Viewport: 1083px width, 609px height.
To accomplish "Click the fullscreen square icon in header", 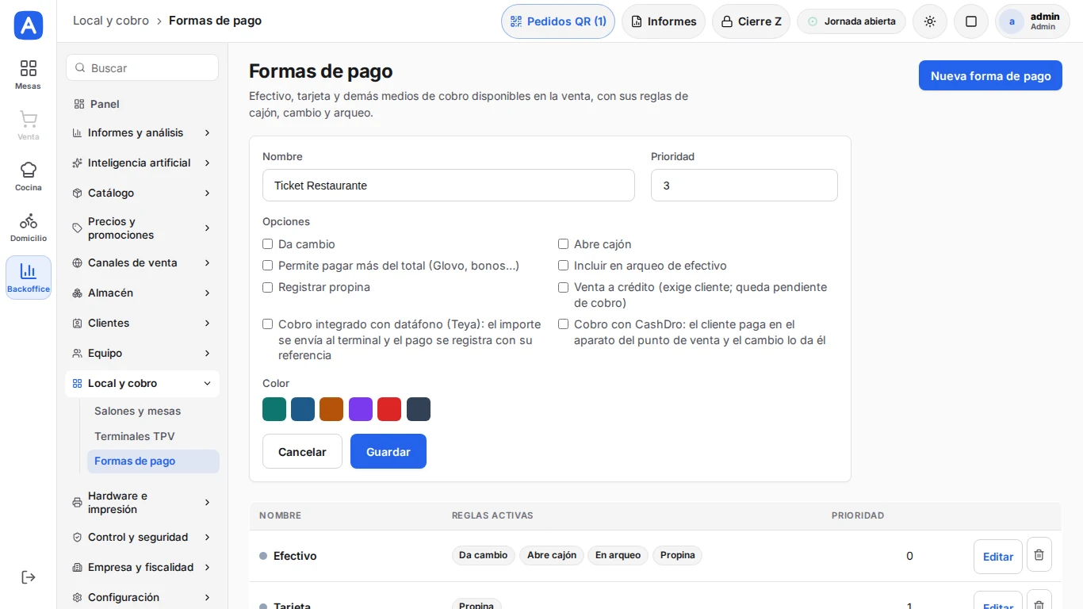I will pyautogui.click(x=971, y=21).
